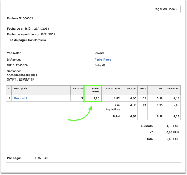Select the quantity value 3 in product row

coord(82,99)
